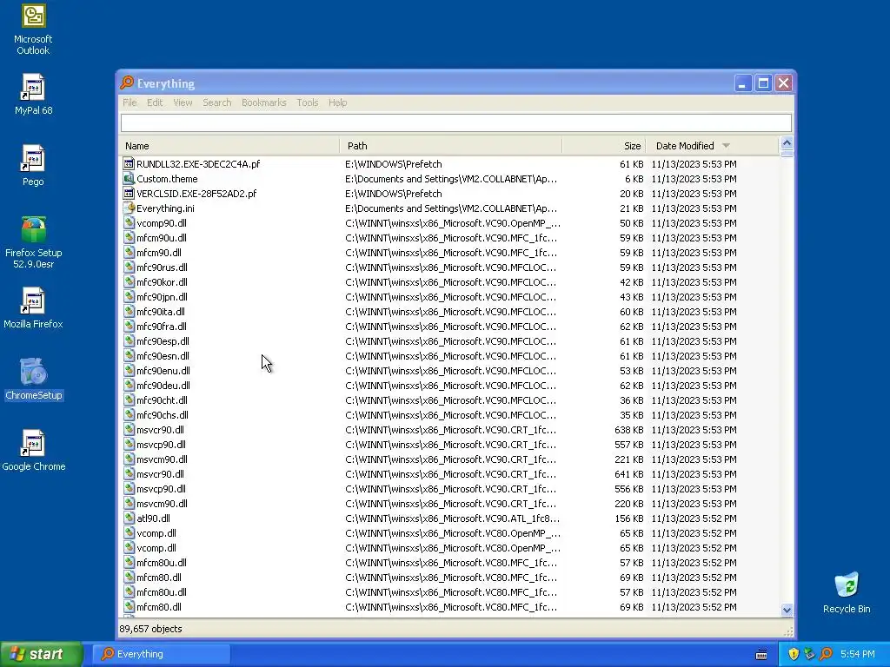Open the Tools menu
Image resolution: width=890 pixels, height=667 pixels.
pyautogui.click(x=307, y=102)
